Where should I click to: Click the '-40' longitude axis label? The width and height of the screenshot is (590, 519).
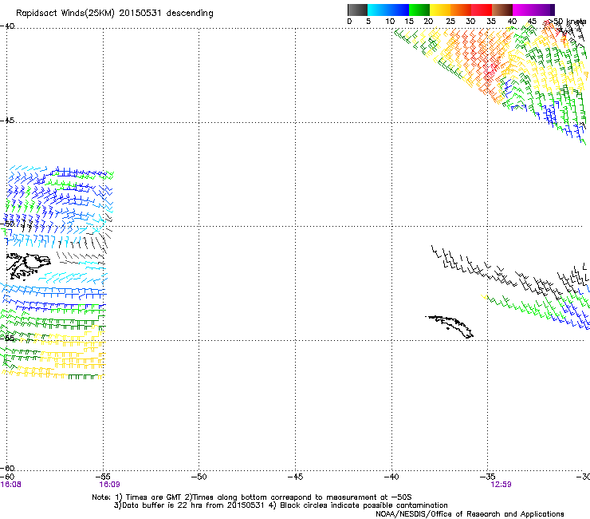pos(391,477)
